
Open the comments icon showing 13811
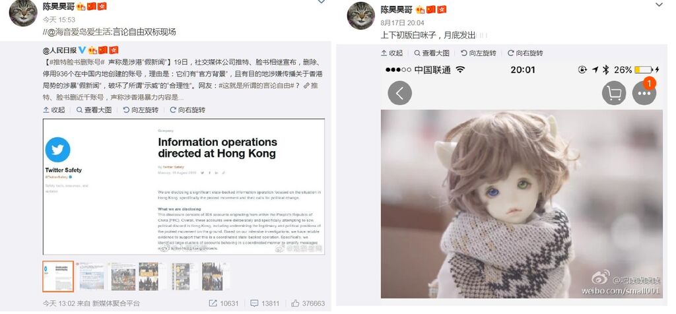click(x=254, y=303)
